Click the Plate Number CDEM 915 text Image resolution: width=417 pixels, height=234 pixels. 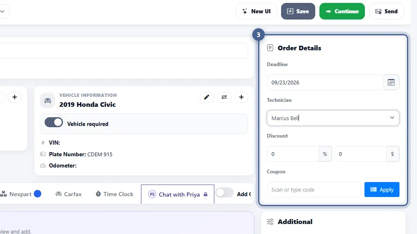coord(80,154)
